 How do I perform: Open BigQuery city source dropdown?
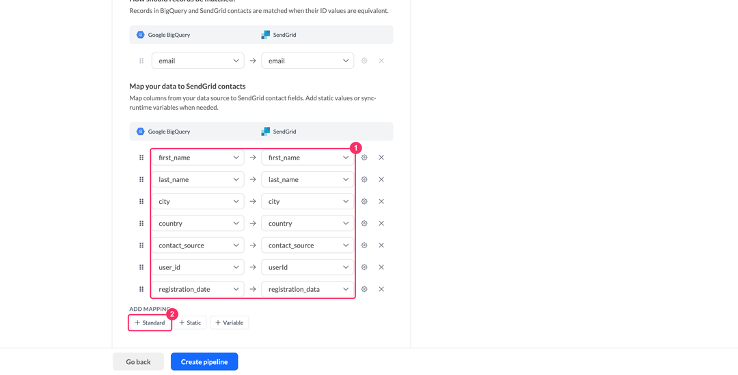point(197,201)
